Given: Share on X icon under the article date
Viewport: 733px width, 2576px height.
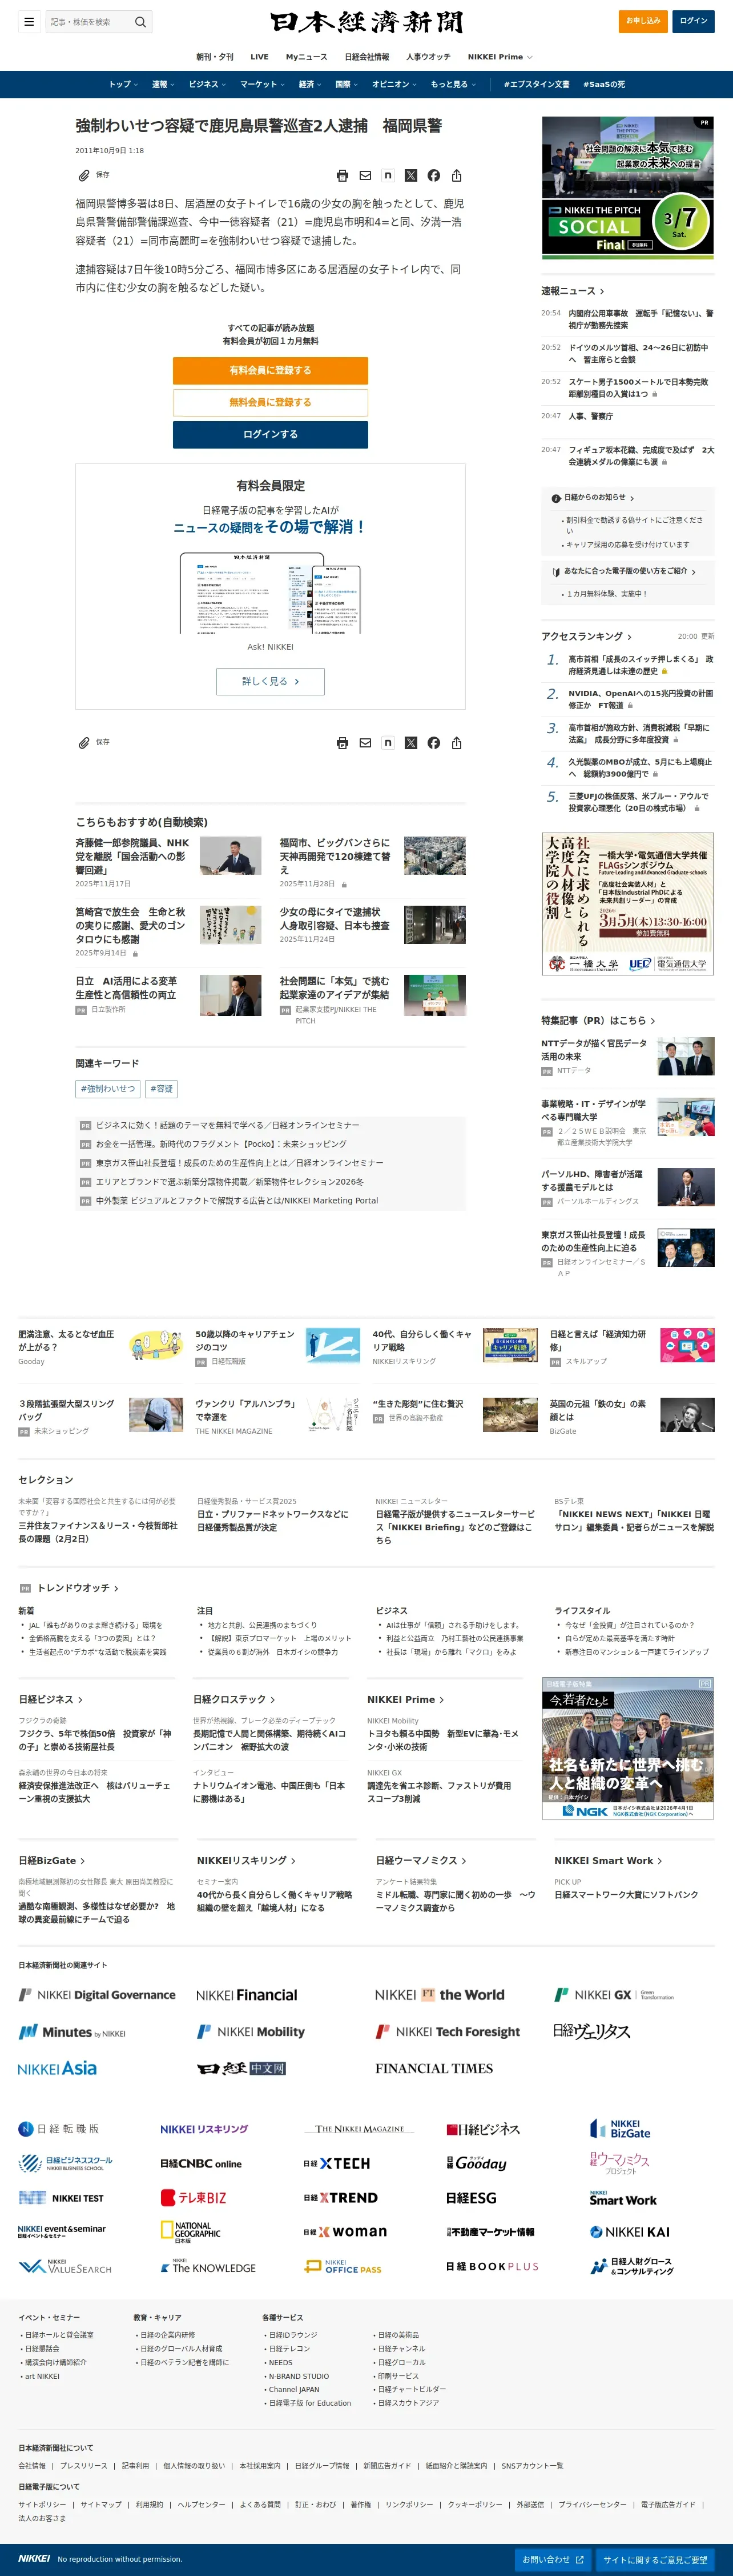Looking at the screenshot, I should (410, 176).
